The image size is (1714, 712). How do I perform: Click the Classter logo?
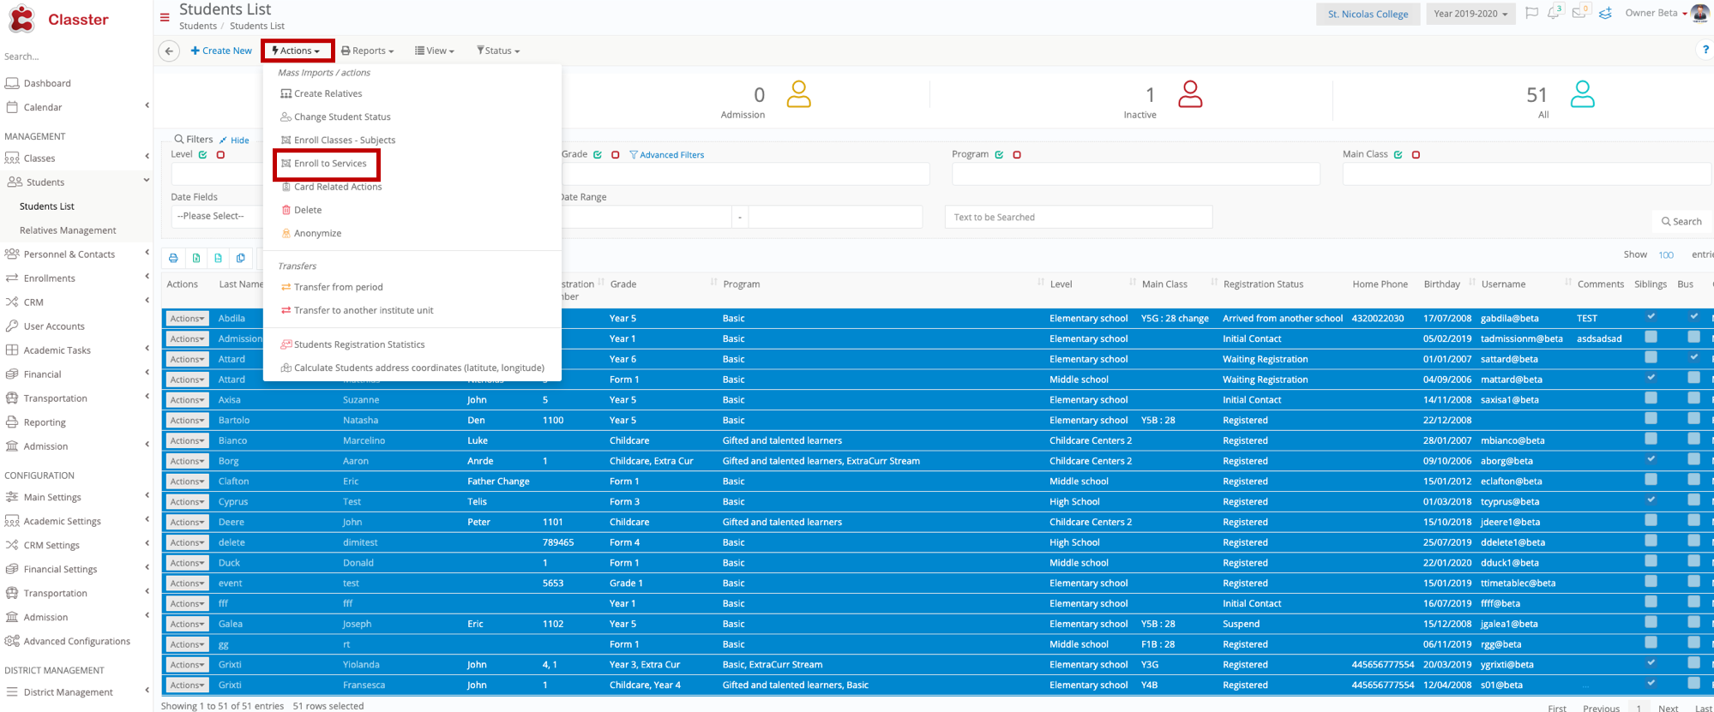(58, 19)
